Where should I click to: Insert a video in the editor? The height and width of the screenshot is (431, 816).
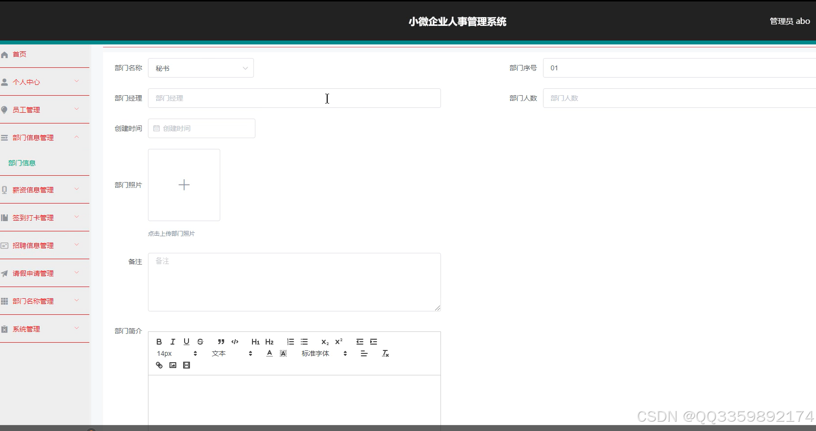pos(187,365)
